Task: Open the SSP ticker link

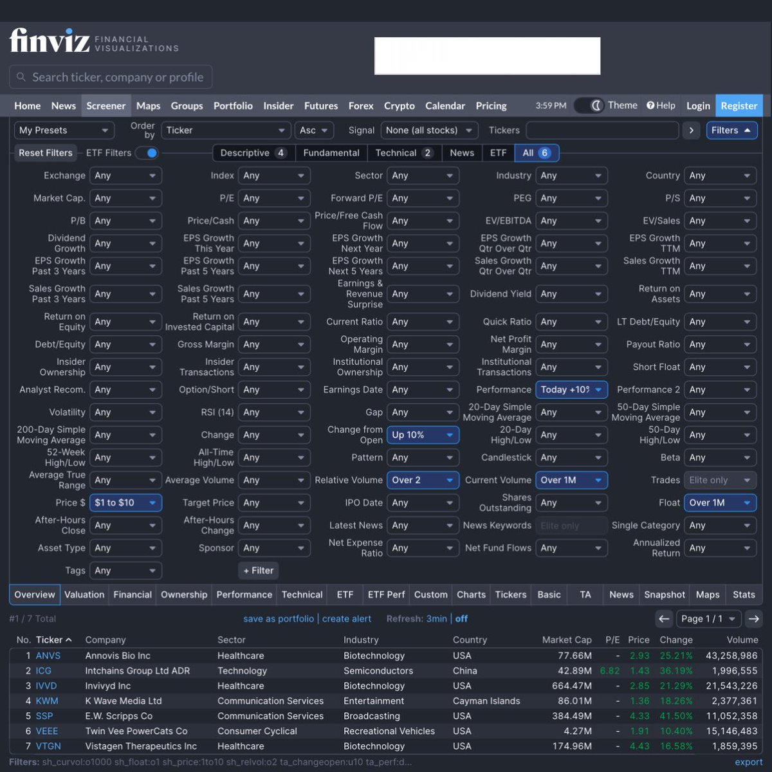Action: pyautogui.click(x=44, y=716)
